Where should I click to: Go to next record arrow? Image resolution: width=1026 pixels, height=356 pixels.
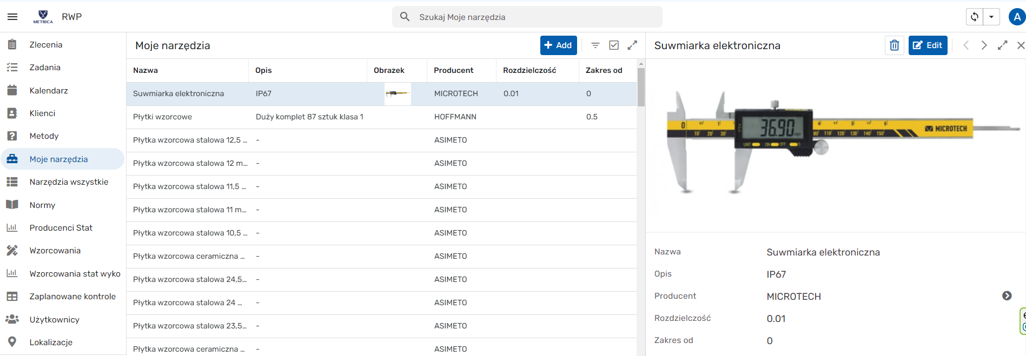(x=984, y=45)
